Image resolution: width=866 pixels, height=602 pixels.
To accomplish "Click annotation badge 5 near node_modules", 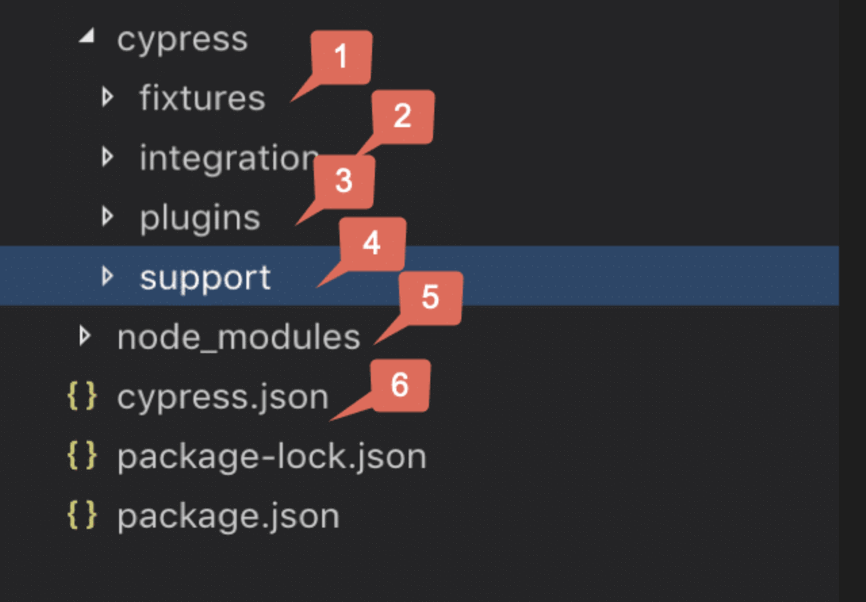I will pos(431,298).
